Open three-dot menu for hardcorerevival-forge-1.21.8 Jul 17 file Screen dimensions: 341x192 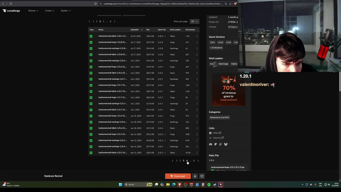coord(197,42)
